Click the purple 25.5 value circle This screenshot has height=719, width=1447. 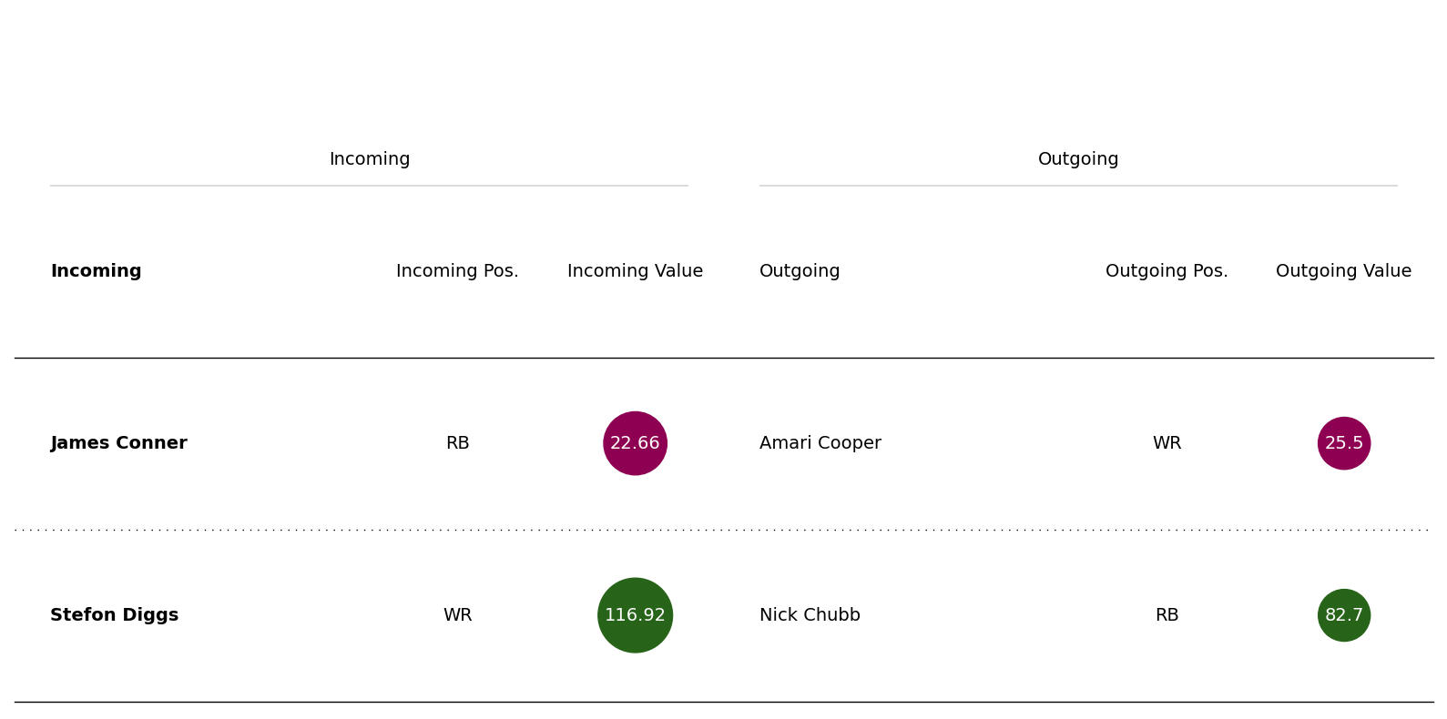click(1343, 443)
